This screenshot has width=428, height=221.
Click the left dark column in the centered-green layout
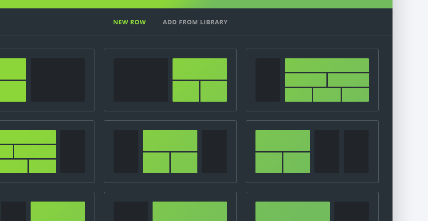point(126,152)
